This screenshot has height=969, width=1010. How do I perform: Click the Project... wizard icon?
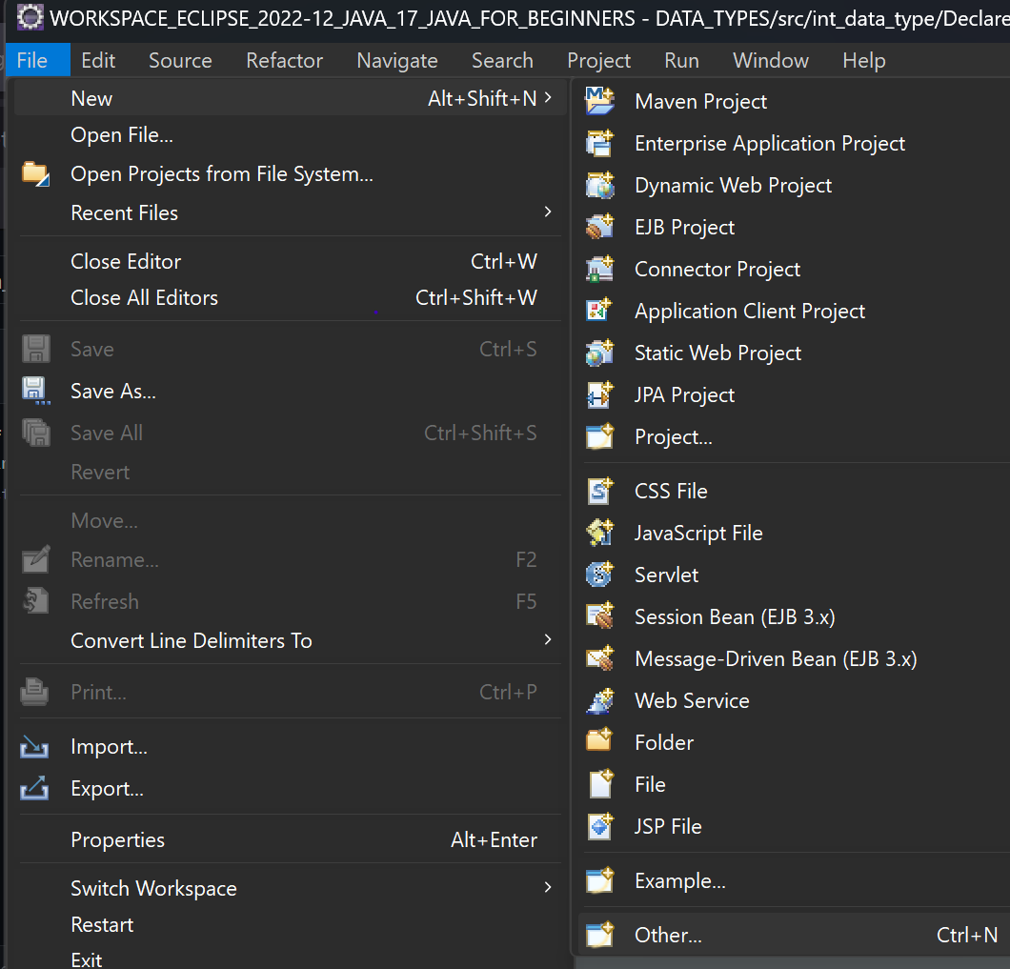[x=599, y=436]
